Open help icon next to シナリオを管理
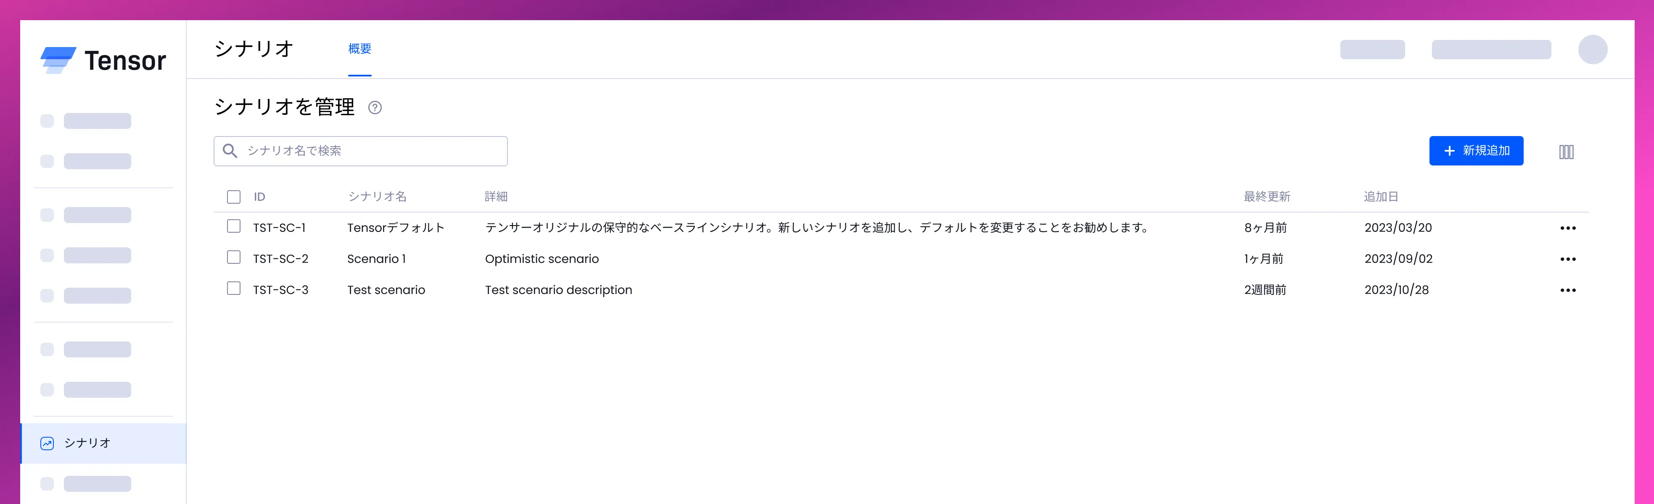 pos(375,108)
